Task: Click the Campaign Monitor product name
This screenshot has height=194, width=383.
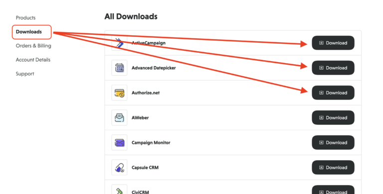Action: coord(151,143)
